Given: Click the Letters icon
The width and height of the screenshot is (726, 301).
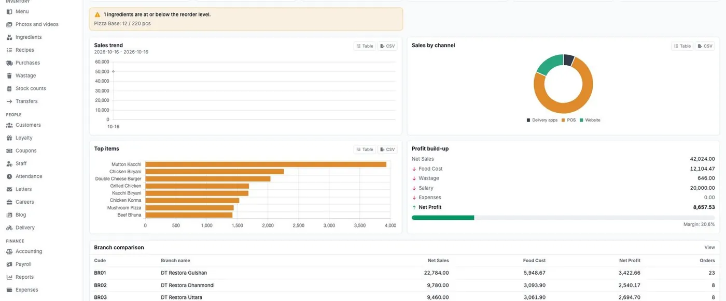Looking at the screenshot, I should pyautogui.click(x=9, y=189).
